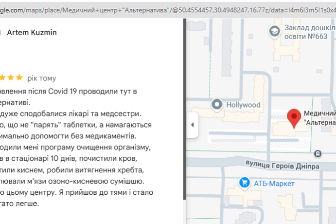This screenshot has height=224, width=336.
Task: Click Заклад дошкільної освіти №663 label
Action: [x=309, y=32]
